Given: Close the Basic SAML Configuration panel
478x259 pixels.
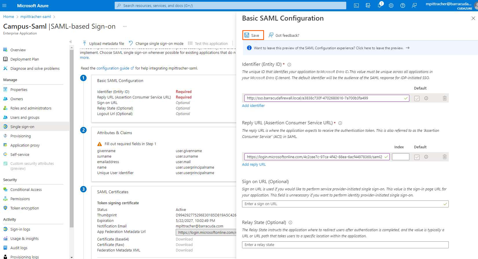Looking at the screenshot, I should pyautogui.click(x=473, y=18).
